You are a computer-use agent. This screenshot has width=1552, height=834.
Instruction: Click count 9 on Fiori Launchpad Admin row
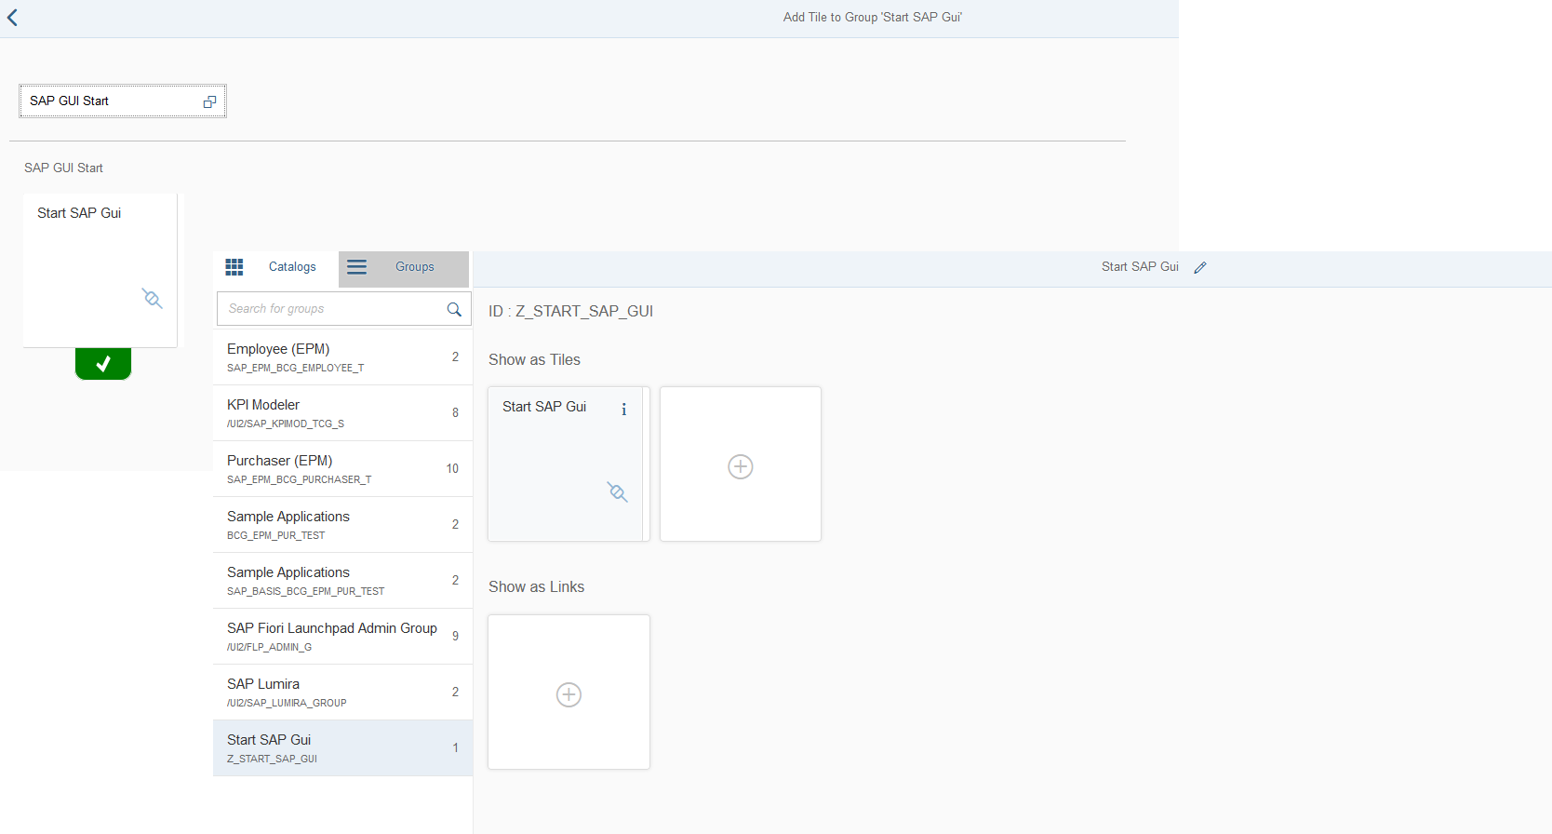click(455, 637)
